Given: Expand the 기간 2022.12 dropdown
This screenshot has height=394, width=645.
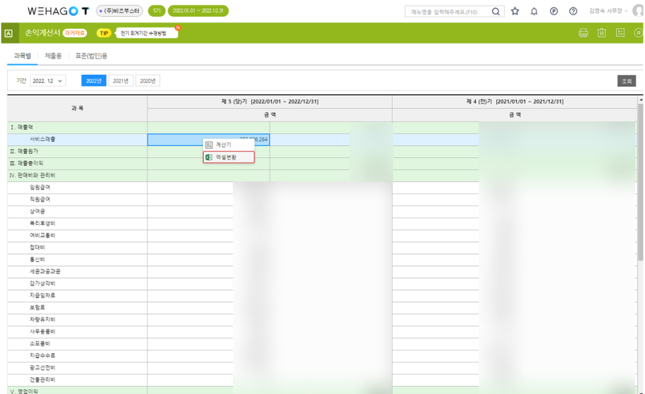Looking at the screenshot, I should (x=47, y=81).
